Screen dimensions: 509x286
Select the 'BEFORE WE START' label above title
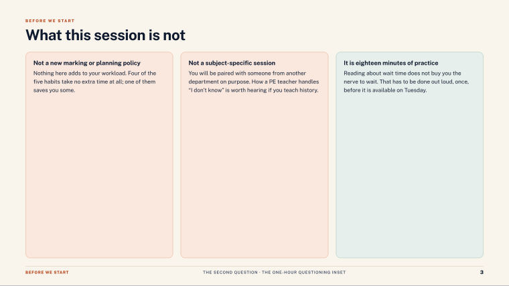click(x=50, y=21)
